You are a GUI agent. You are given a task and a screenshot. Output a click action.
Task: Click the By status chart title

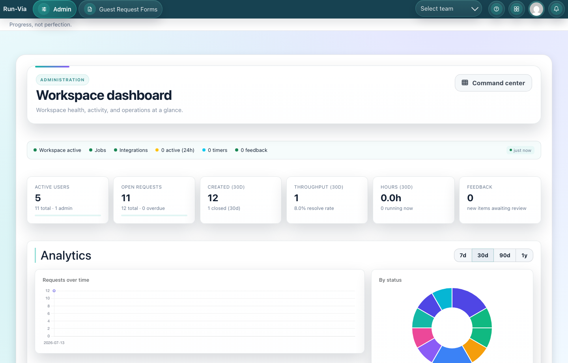[x=390, y=280]
